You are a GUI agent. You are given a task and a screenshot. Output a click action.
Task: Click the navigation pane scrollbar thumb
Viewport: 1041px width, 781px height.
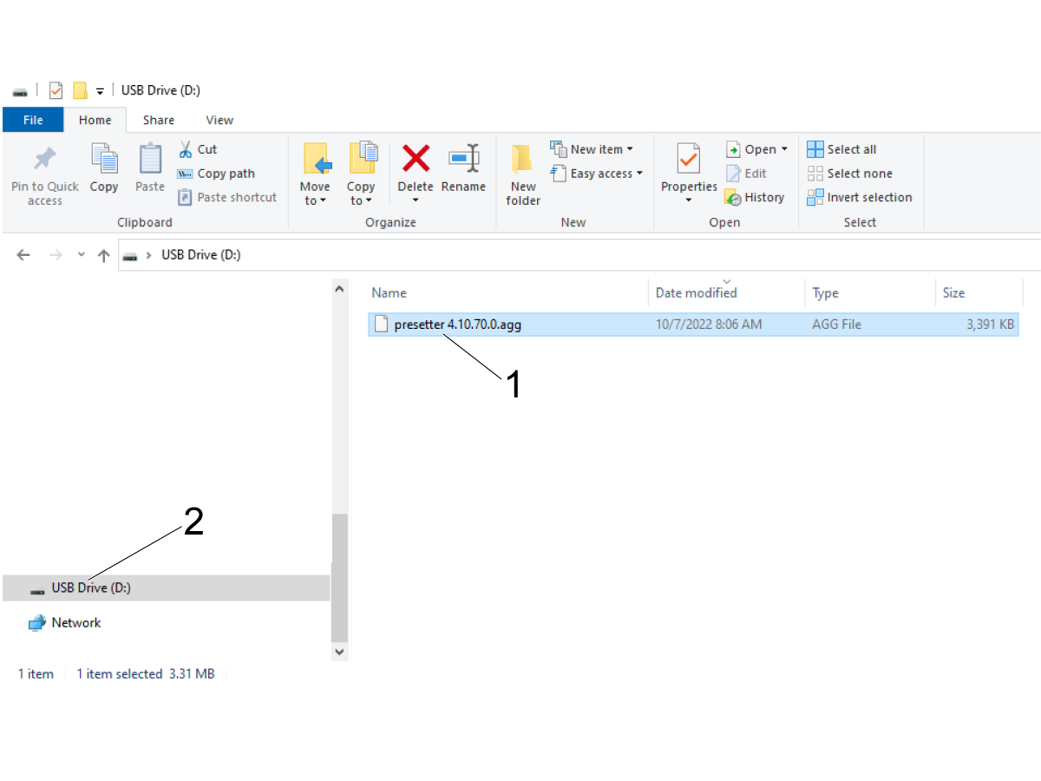(339, 577)
